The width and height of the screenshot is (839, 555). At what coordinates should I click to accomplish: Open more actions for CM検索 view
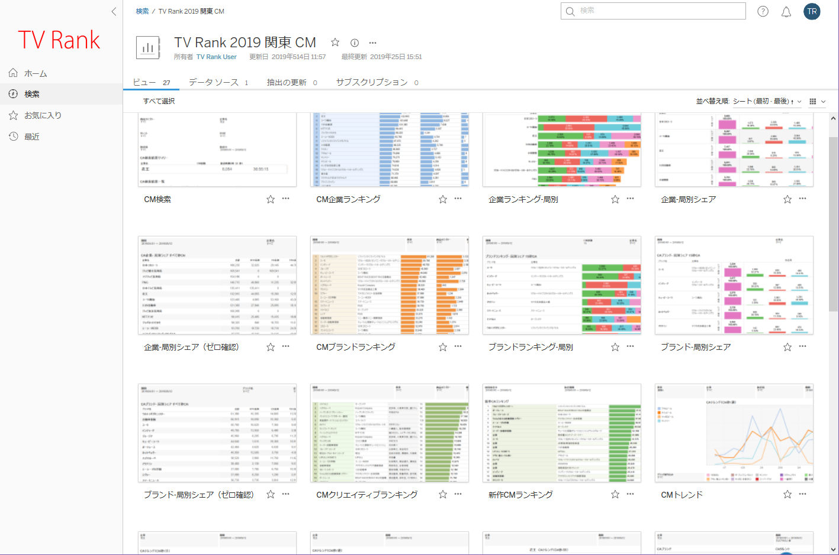click(286, 199)
